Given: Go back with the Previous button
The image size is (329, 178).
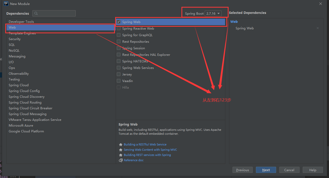Looking at the screenshot, I should 242,170.
